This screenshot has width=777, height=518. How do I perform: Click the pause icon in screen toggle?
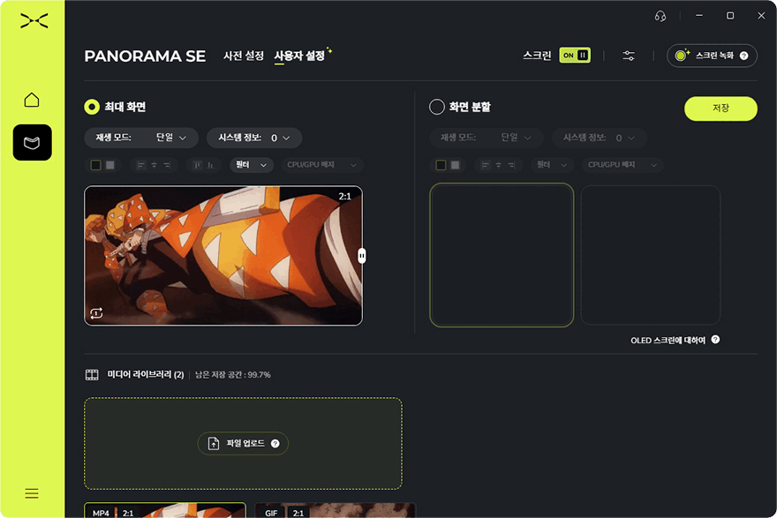coord(583,55)
